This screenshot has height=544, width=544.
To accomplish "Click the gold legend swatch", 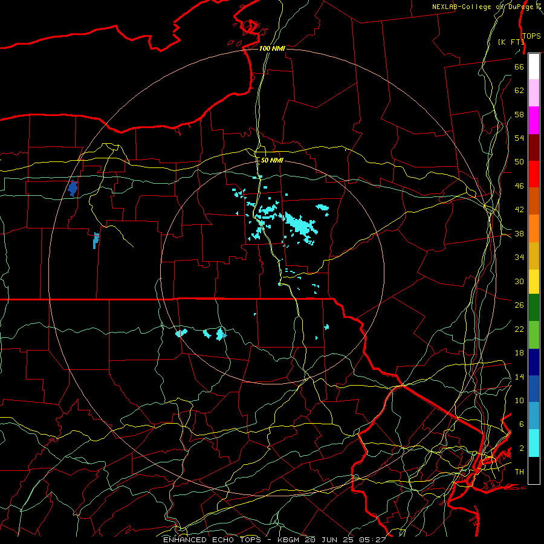I will point(534,256).
